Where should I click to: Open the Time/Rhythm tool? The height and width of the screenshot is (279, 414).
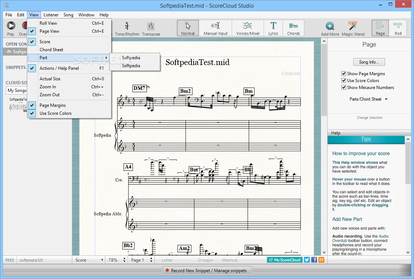tap(127, 29)
